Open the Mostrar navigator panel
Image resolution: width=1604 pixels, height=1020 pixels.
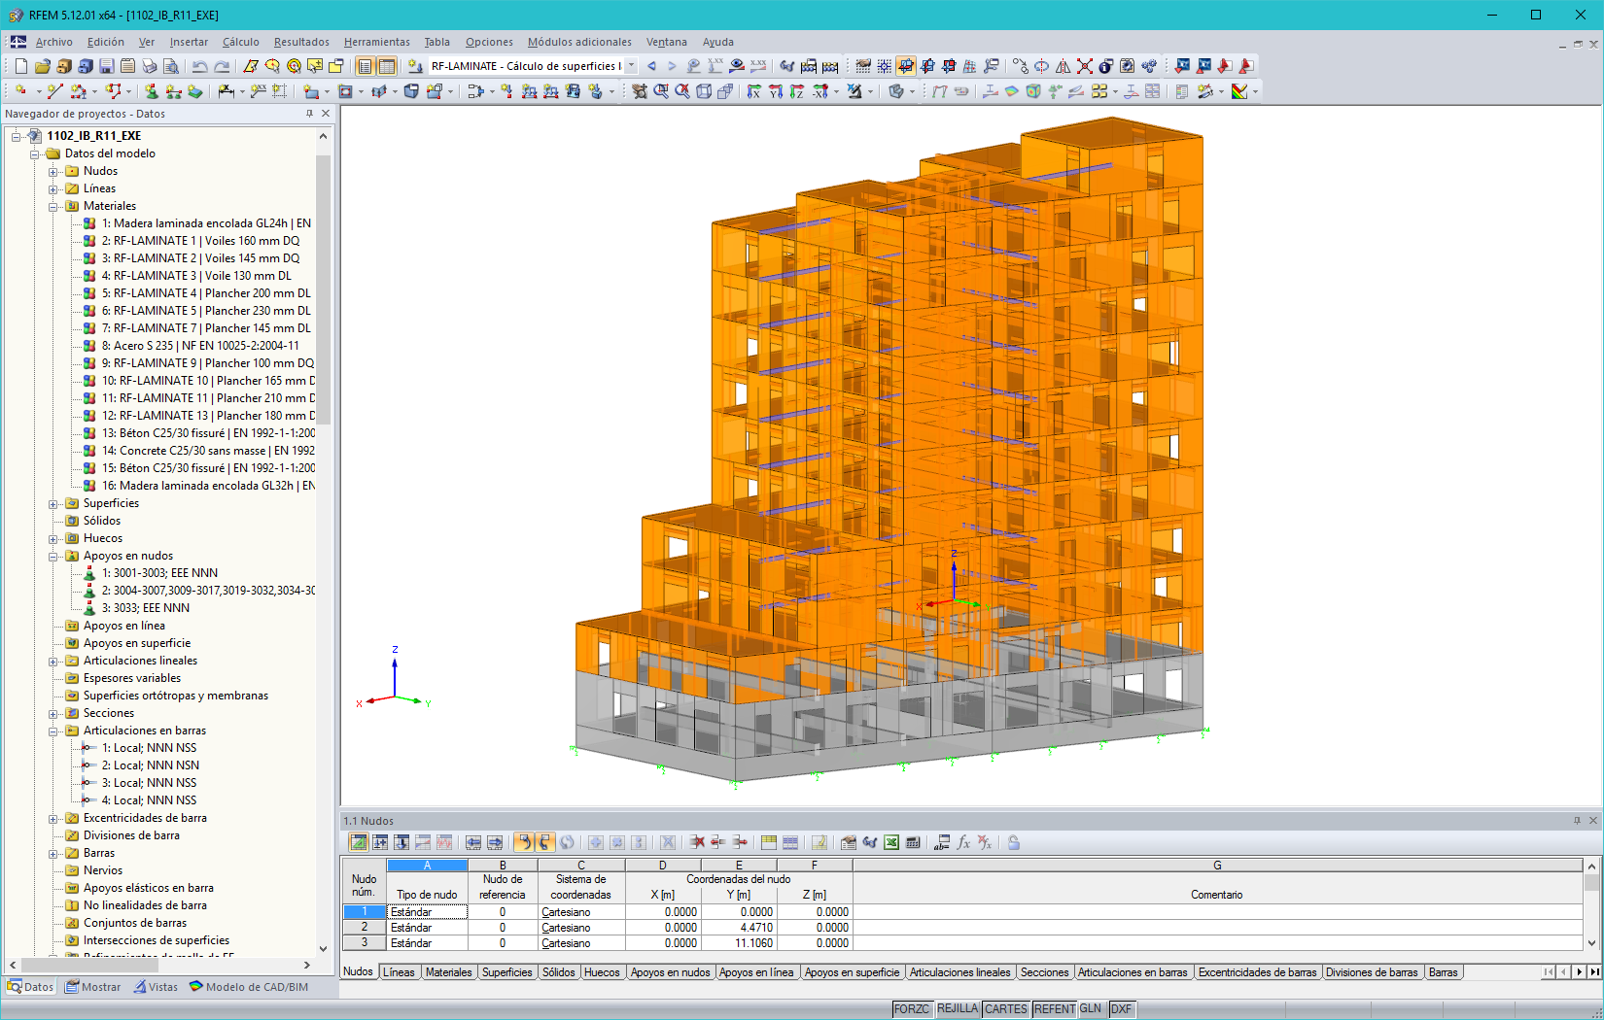point(93,987)
